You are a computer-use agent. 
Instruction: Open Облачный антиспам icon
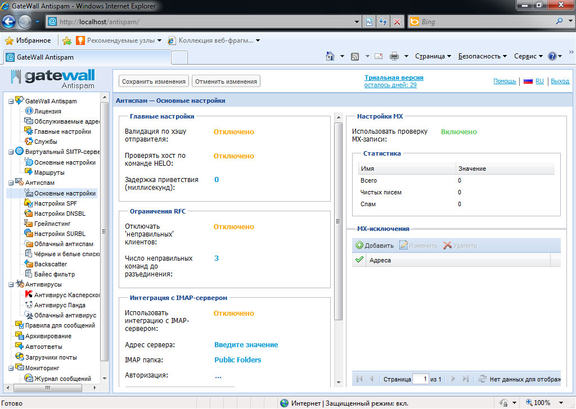coord(29,244)
